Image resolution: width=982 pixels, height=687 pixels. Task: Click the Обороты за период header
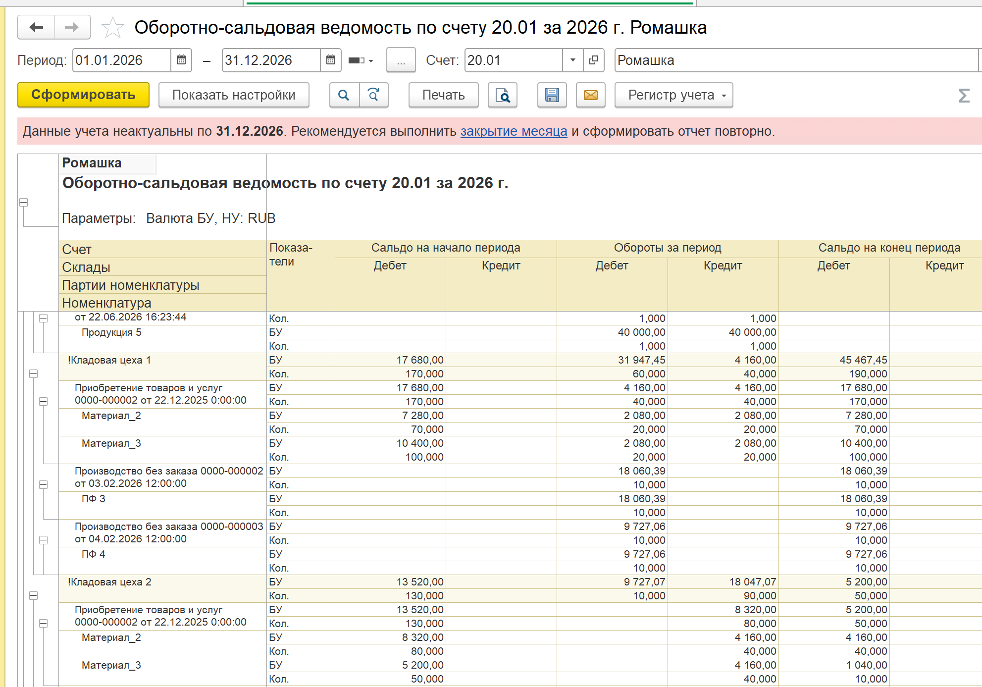tap(668, 248)
